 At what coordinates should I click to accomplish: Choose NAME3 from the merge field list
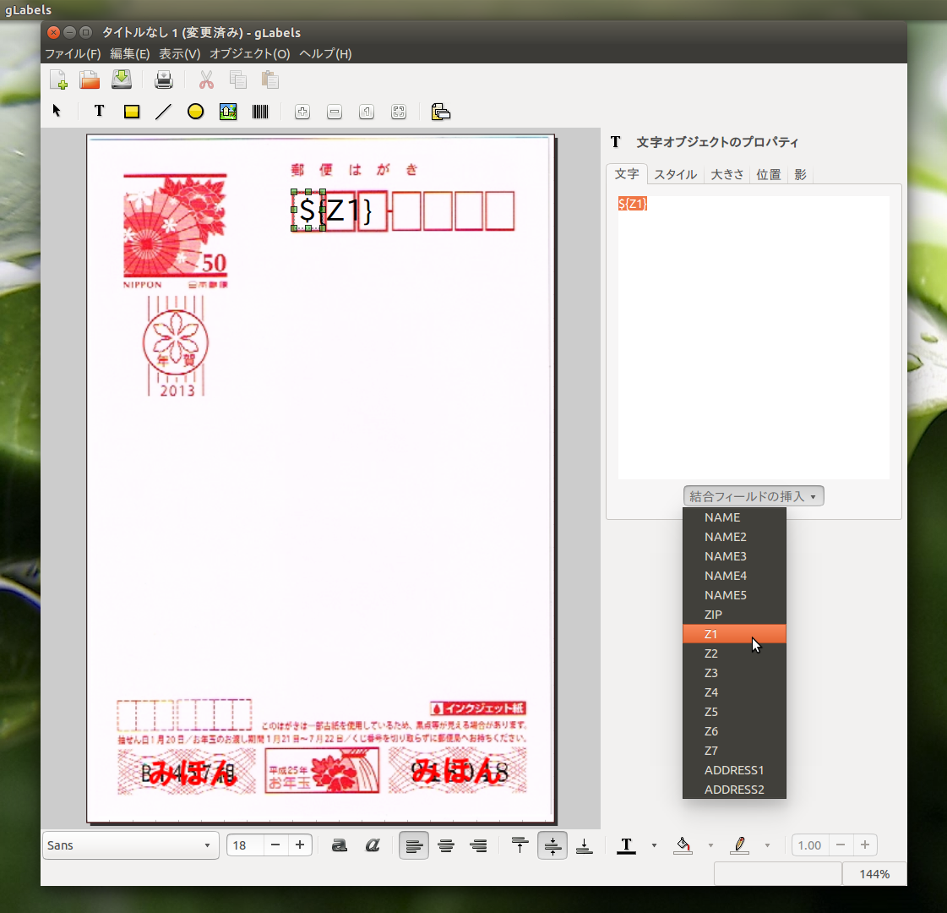coord(734,556)
